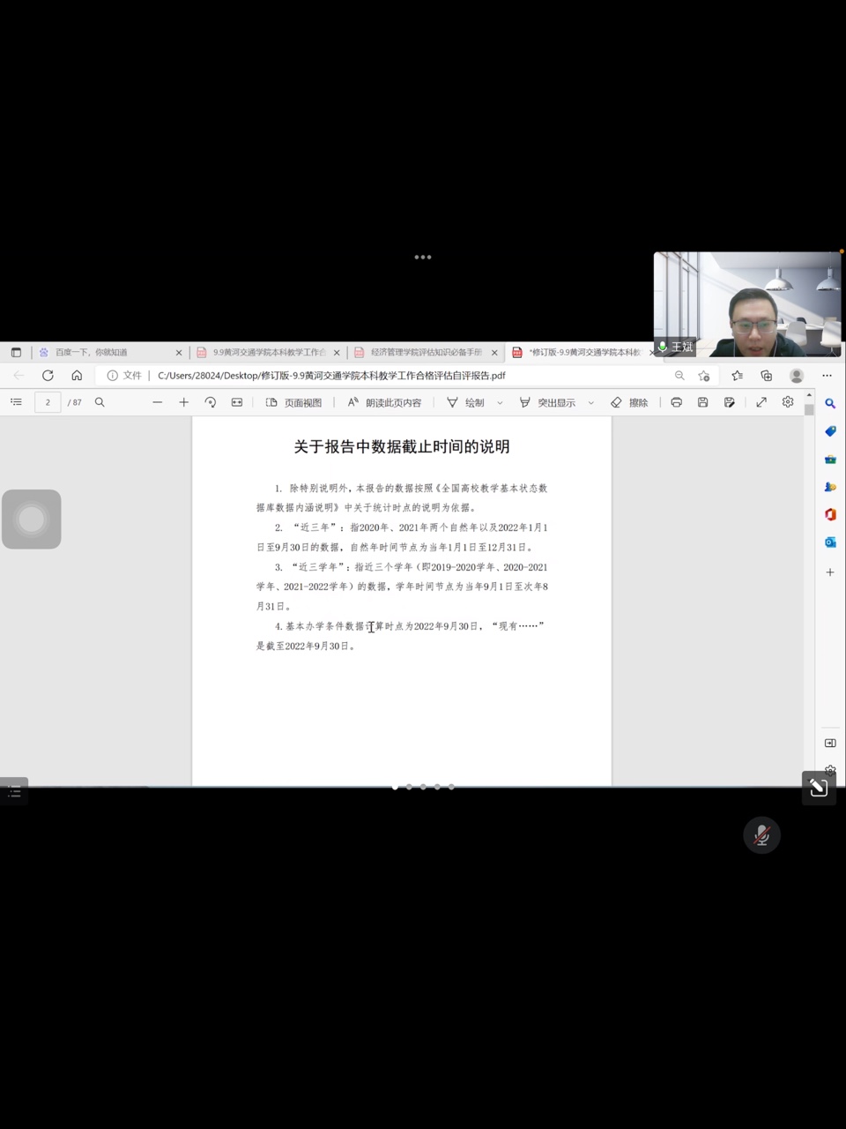Viewport: 846px width, 1129px height.
Task: Click the rotate page icon
Action: tap(210, 402)
